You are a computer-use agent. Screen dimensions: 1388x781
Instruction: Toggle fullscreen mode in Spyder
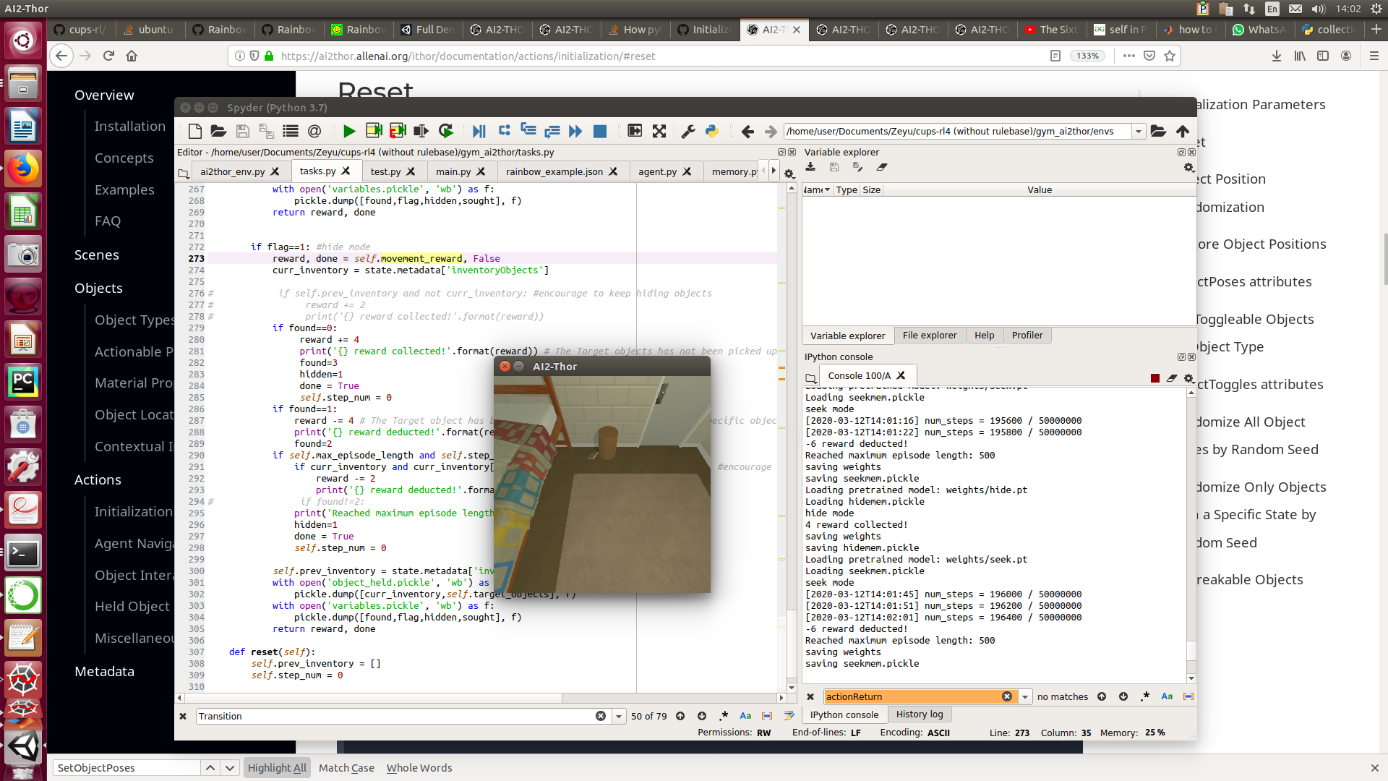[x=659, y=131]
